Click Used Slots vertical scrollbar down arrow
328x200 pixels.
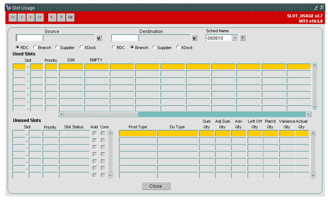pos(314,107)
